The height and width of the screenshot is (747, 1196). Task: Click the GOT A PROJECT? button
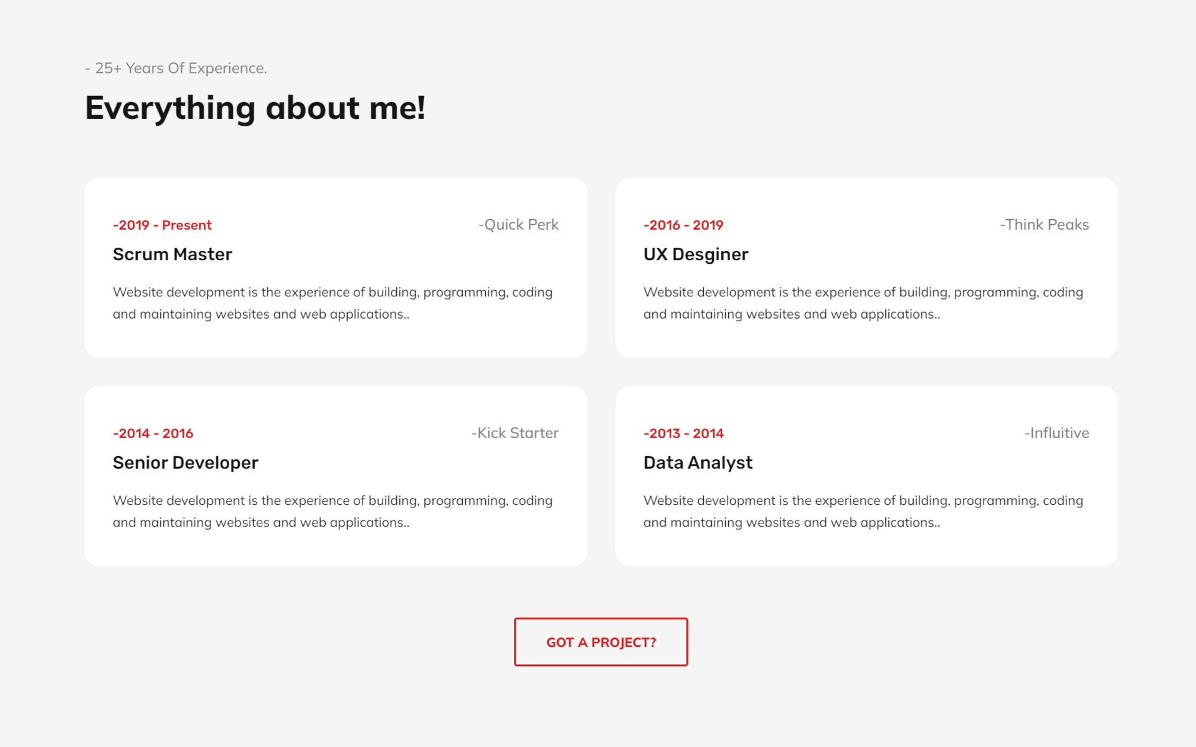tap(600, 642)
